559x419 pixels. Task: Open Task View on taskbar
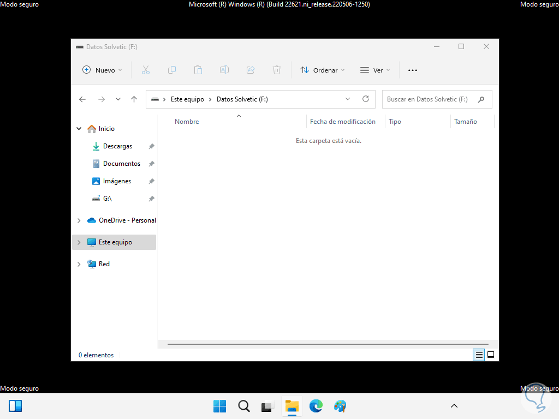click(x=267, y=406)
